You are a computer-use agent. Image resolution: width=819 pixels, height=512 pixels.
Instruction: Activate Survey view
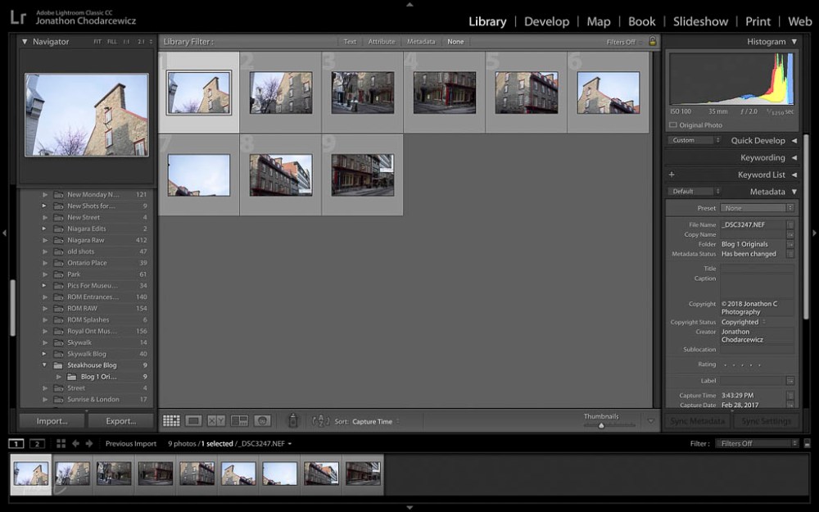238,420
